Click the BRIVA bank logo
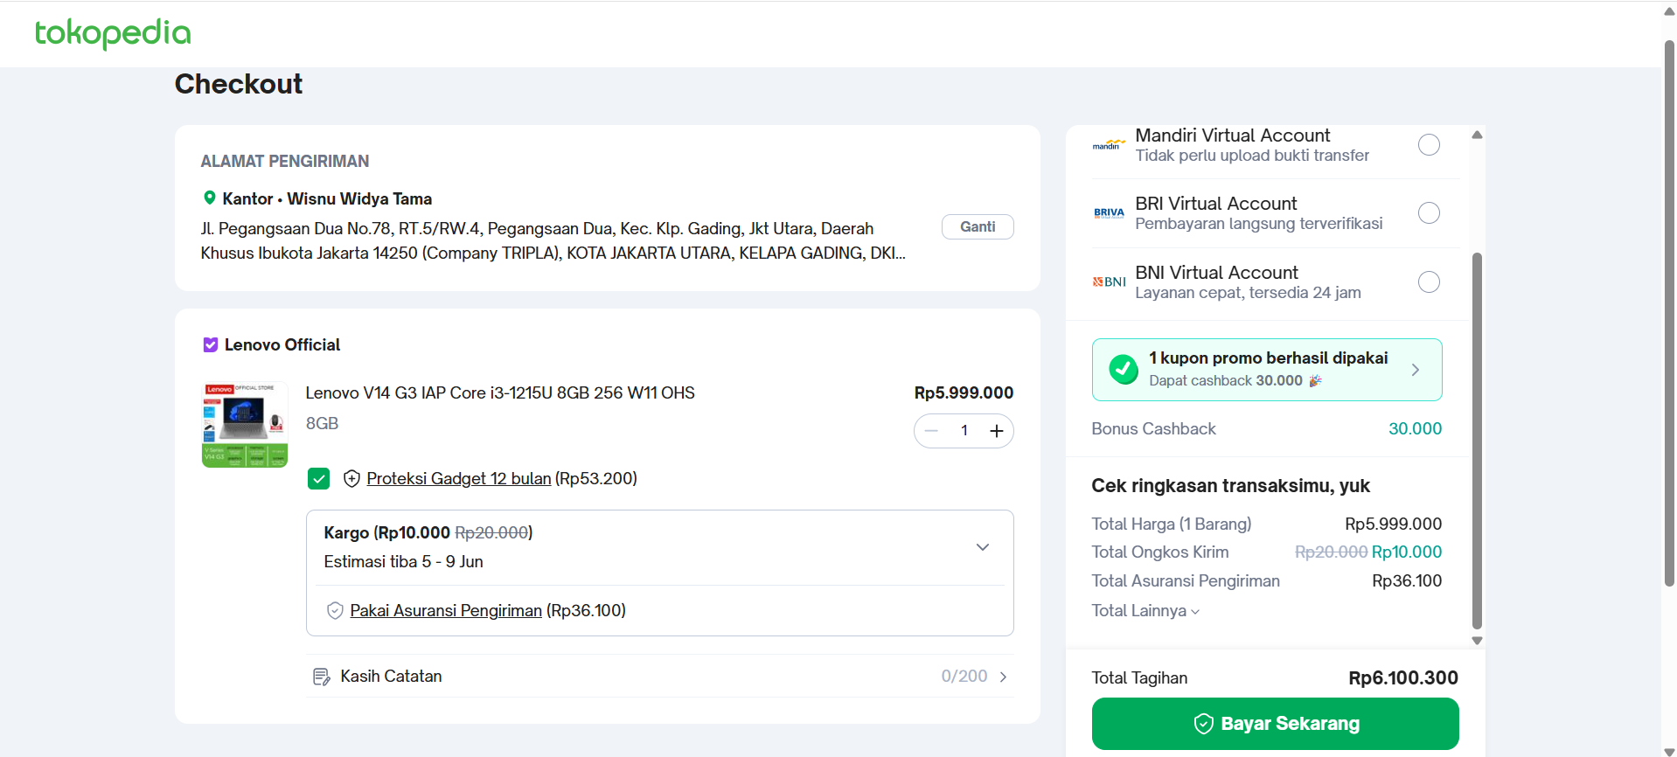Screen dimensions: 1677x757 click(1109, 212)
